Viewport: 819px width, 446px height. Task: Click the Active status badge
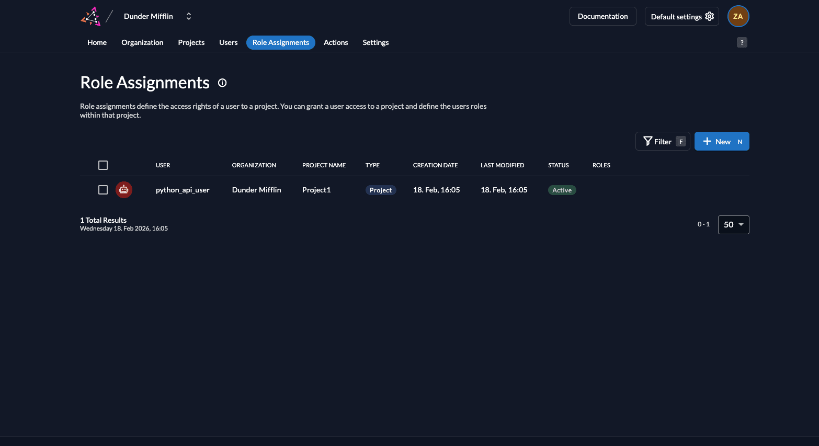tap(562, 190)
